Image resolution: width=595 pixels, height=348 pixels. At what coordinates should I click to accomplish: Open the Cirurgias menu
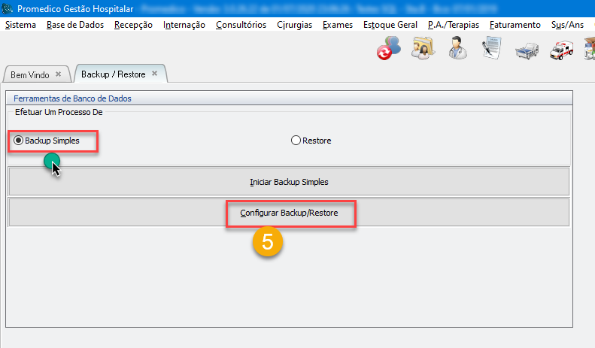point(294,25)
